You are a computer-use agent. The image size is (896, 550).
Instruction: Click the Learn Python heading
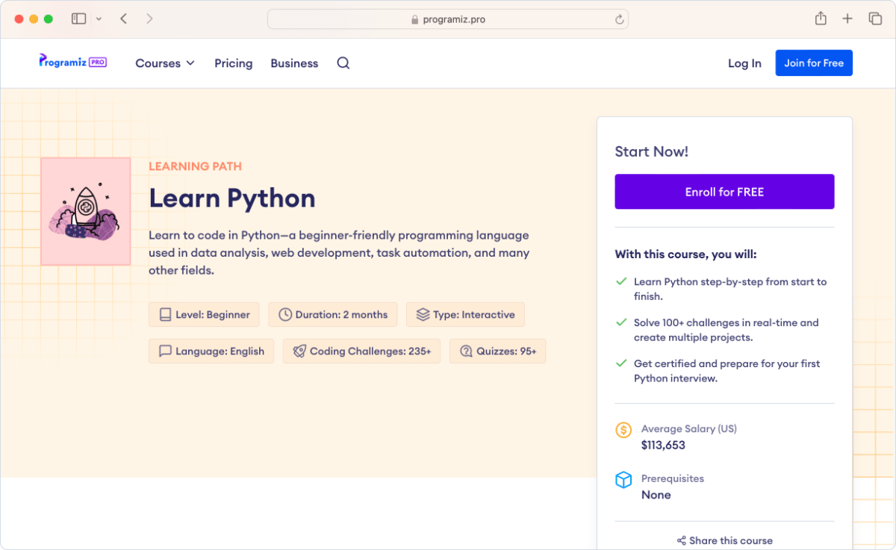(232, 199)
